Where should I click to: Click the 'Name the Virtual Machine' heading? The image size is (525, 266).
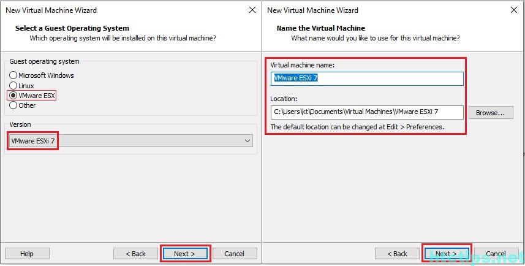pyautogui.click(x=321, y=28)
